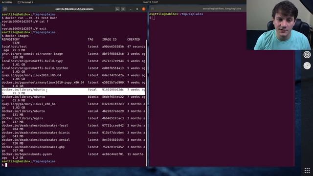Select 'localhost/onigurumacffi-build-pypy' text

[x=32, y=61]
